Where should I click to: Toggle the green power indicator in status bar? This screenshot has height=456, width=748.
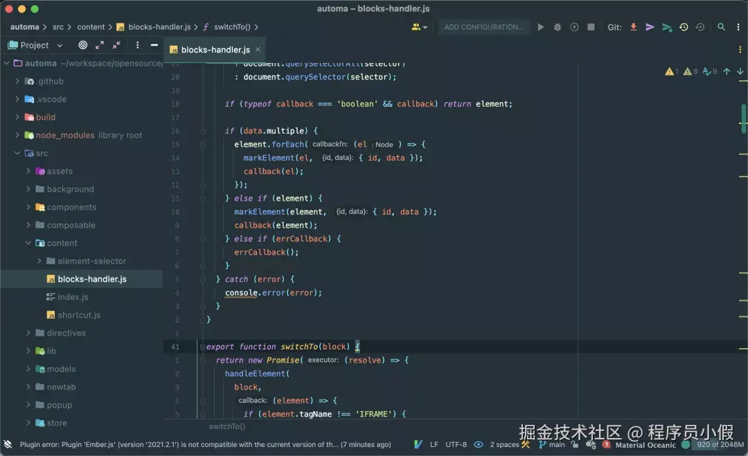[686, 444]
